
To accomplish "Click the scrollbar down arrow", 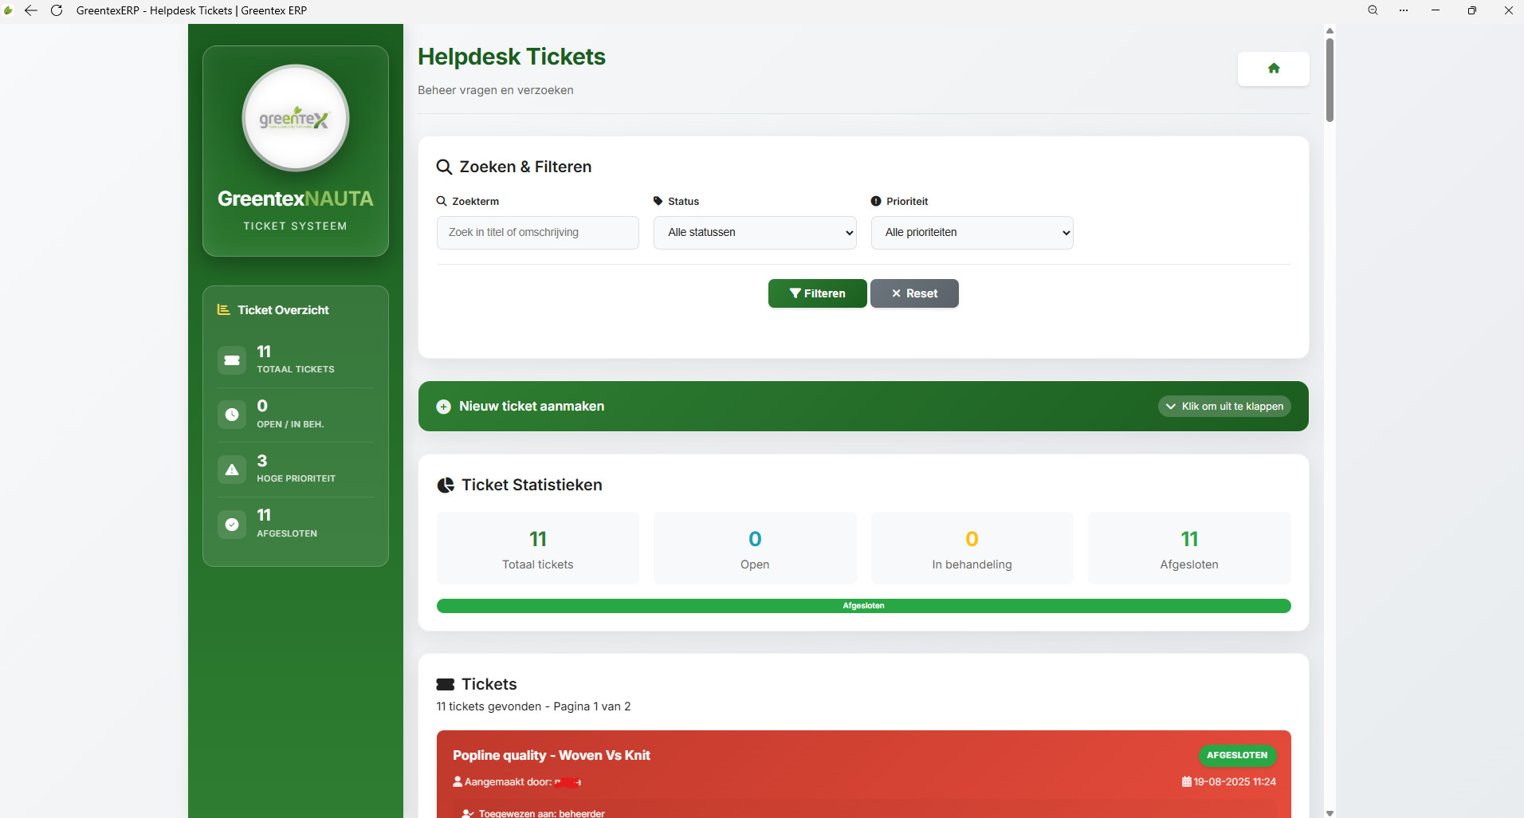I will 1330,812.
